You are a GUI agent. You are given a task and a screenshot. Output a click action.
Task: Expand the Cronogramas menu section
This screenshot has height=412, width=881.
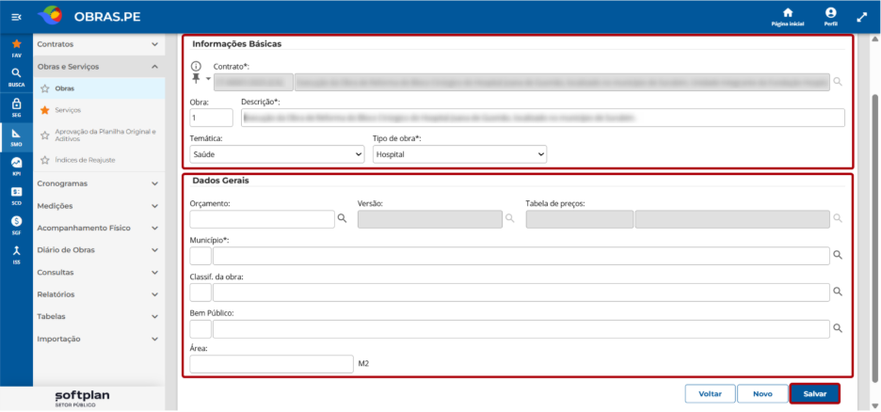click(x=99, y=183)
